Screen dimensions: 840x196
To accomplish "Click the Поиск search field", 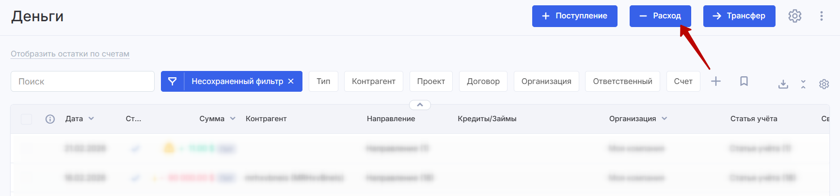I will (x=82, y=81).
